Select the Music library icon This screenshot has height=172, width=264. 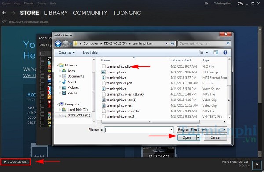(x=64, y=82)
